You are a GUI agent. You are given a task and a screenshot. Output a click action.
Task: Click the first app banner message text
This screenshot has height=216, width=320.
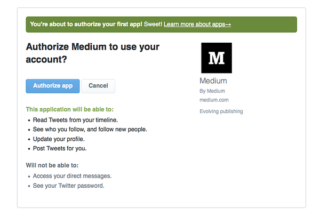96,25
